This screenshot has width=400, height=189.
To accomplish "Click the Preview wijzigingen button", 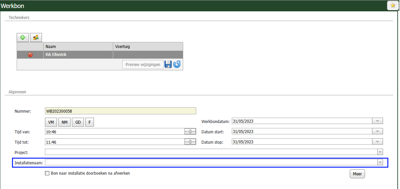I will tap(143, 65).
